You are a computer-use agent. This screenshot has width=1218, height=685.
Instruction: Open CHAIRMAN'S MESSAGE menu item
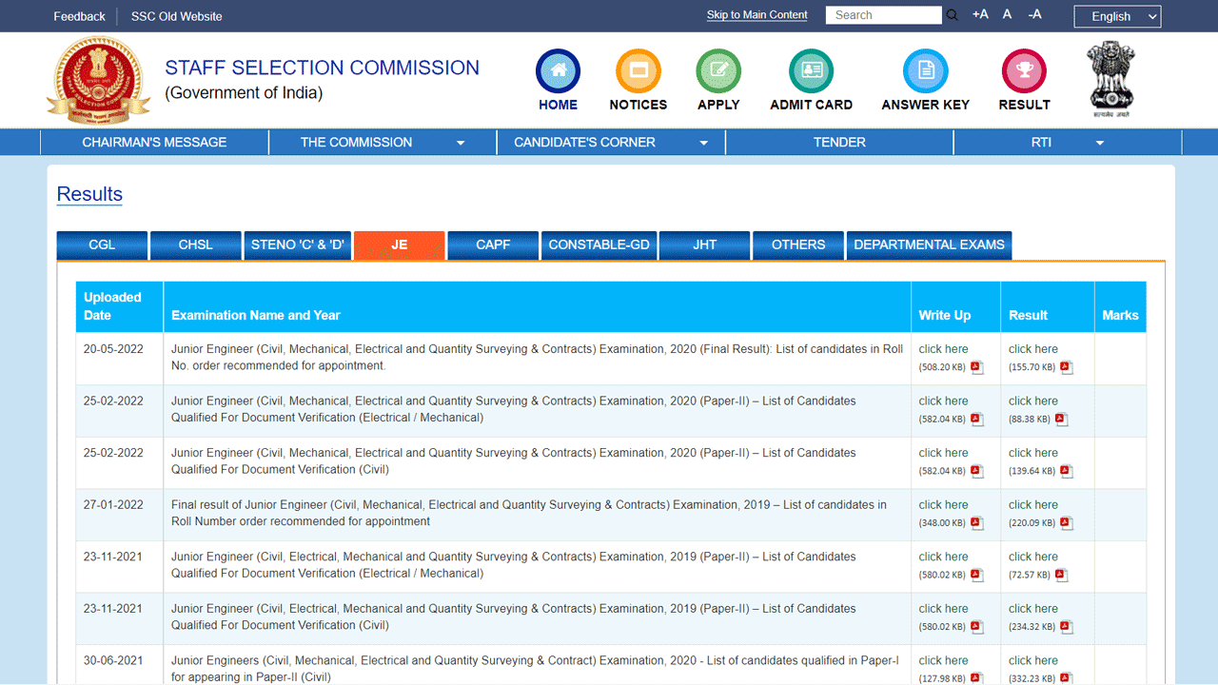154,142
